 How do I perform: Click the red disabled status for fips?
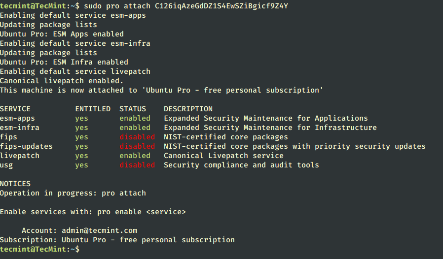click(137, 137)
